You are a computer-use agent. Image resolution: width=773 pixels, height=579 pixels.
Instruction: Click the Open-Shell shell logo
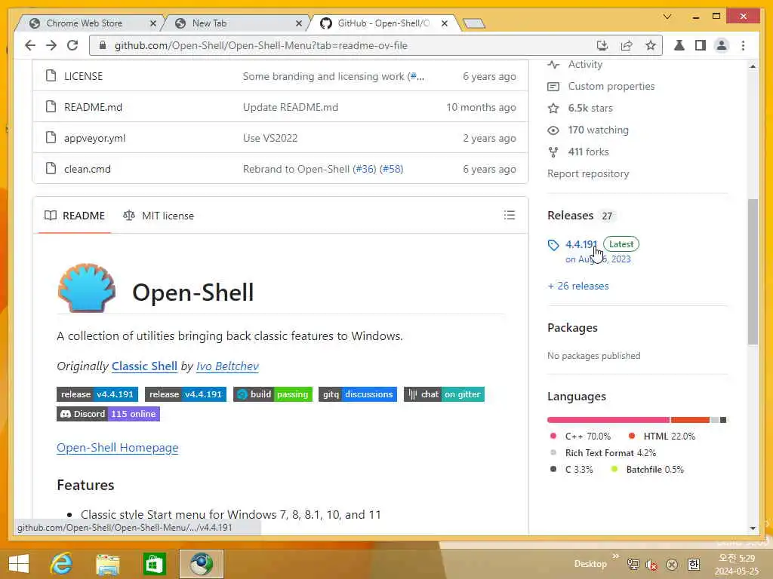coord(87,287)
